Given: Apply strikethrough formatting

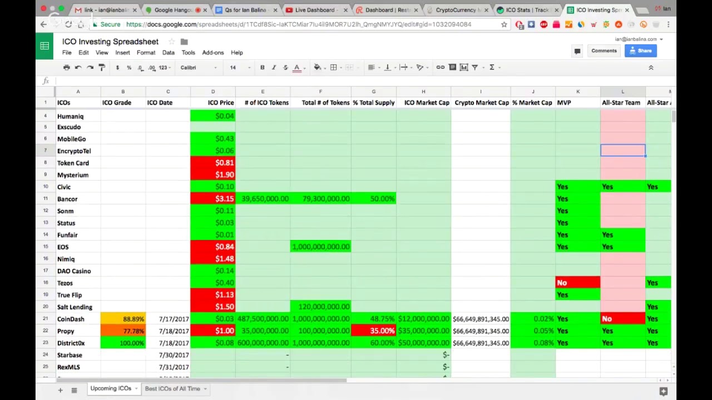Looking at the screenshot, I should [x=285, y=67].
